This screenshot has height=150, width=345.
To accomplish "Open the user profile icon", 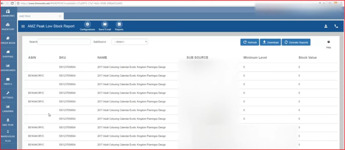I will click(x=326, y=26).
